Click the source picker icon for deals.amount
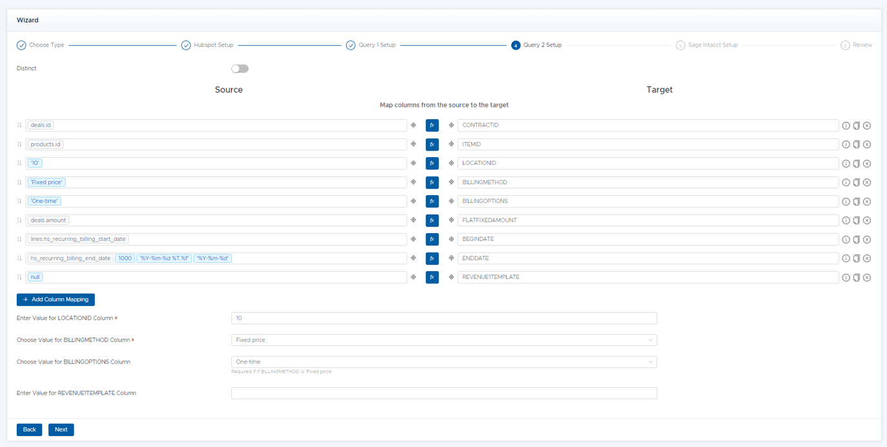Screen dimensions: 887x447 [413, 220]
